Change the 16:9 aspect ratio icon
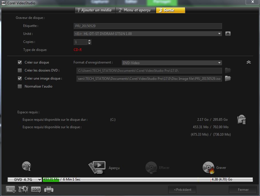The width and height of the screenshot is (260, 196). tap(36, 189)
